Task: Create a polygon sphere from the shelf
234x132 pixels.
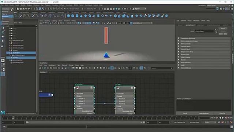Action: click(68, 16)
